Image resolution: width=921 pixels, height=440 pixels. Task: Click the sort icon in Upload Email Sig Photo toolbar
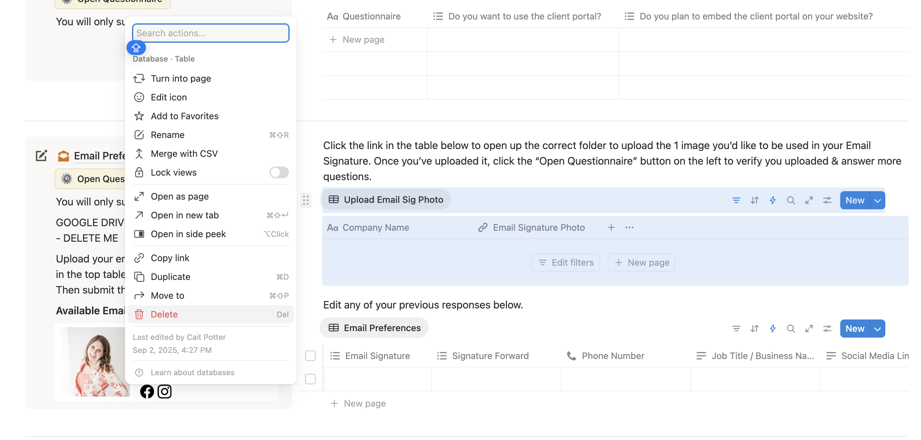pyautogui.click(x=754, y=200)
